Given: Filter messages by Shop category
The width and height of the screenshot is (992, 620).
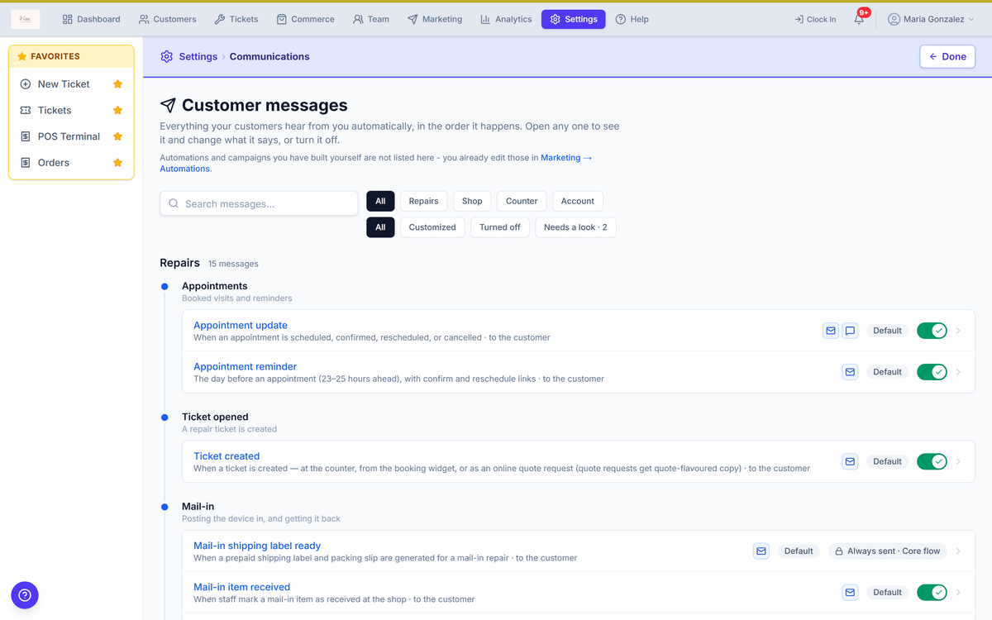Looking at the screenshot, I should pos(472,201).
